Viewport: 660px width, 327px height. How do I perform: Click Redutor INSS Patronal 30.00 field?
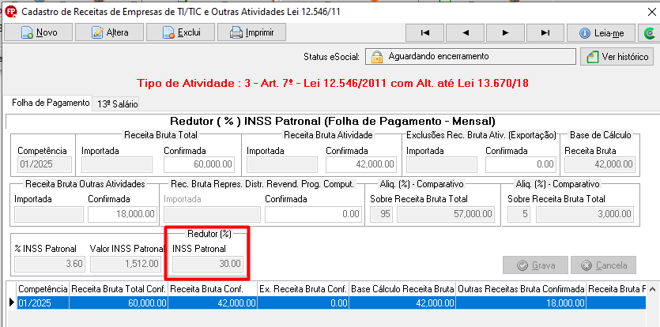(x=208, y=264)
